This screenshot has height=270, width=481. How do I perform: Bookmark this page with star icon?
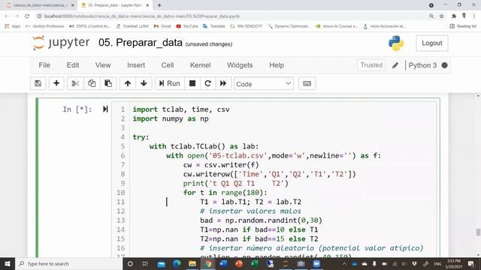(441, 16)
